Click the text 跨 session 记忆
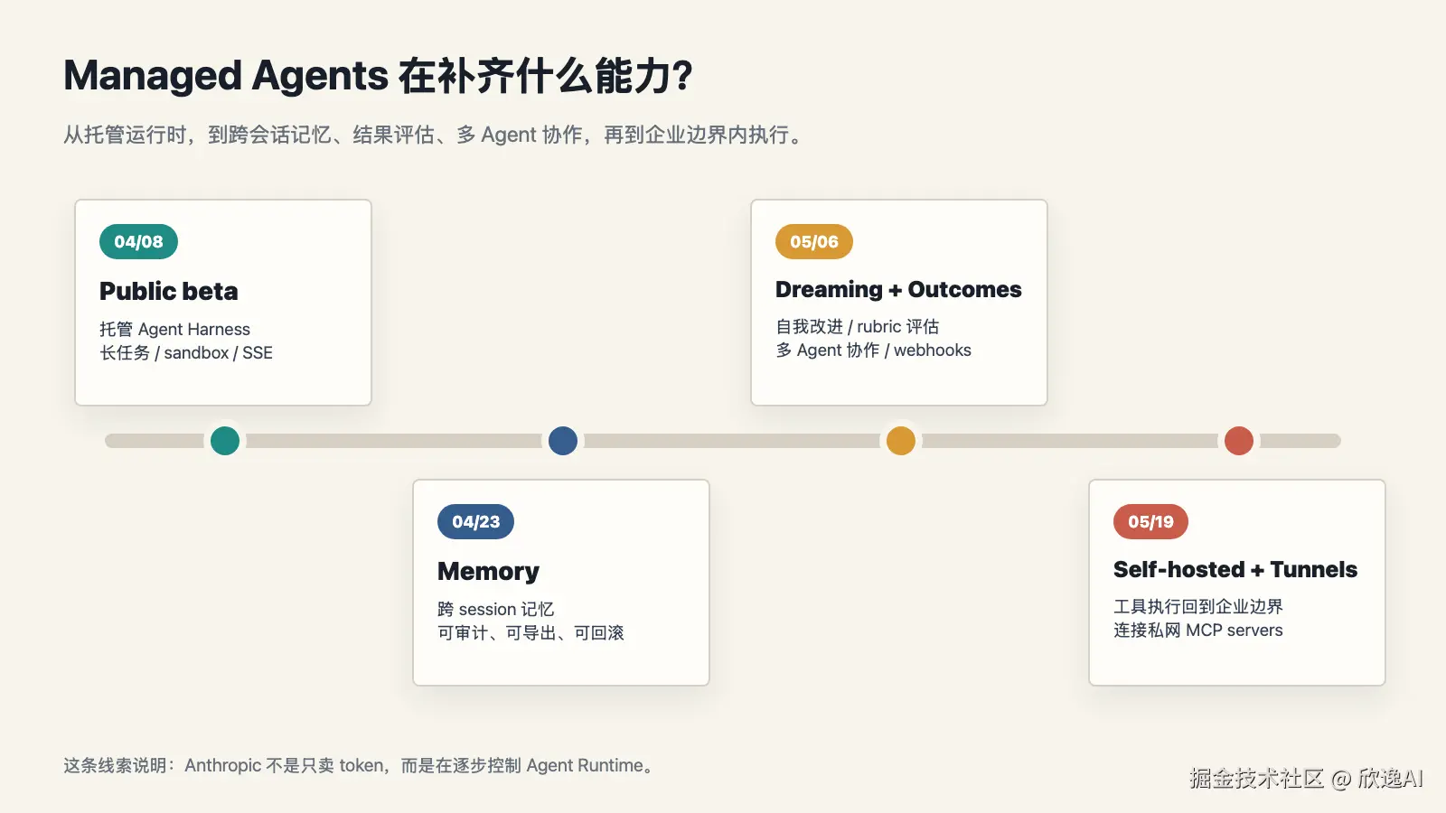 click(x=495, y=609)
